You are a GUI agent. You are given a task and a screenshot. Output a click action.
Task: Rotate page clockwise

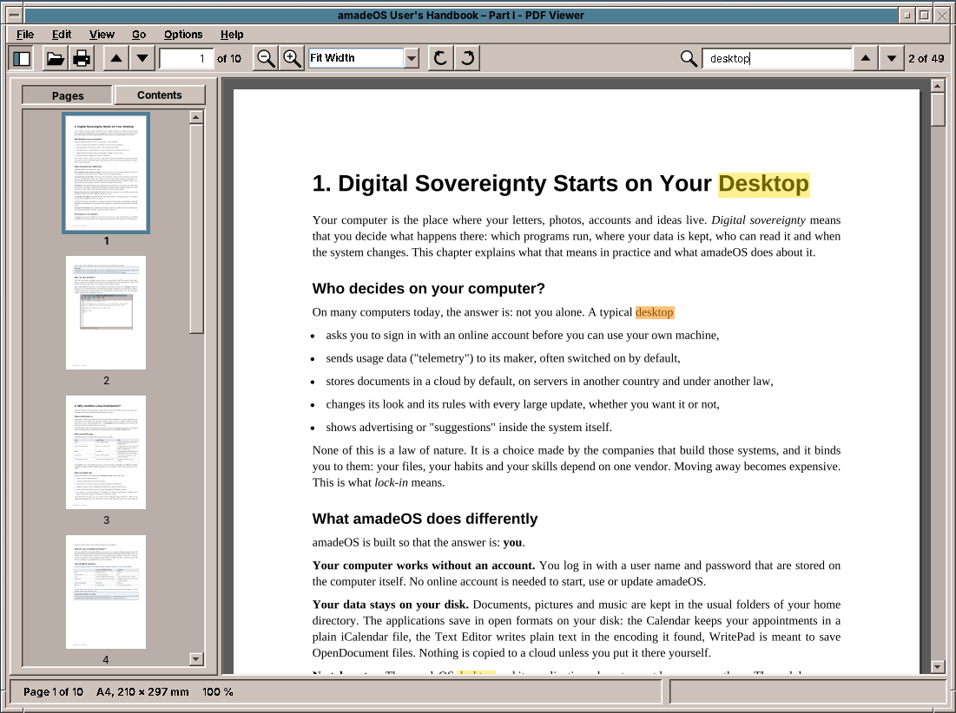467,58
